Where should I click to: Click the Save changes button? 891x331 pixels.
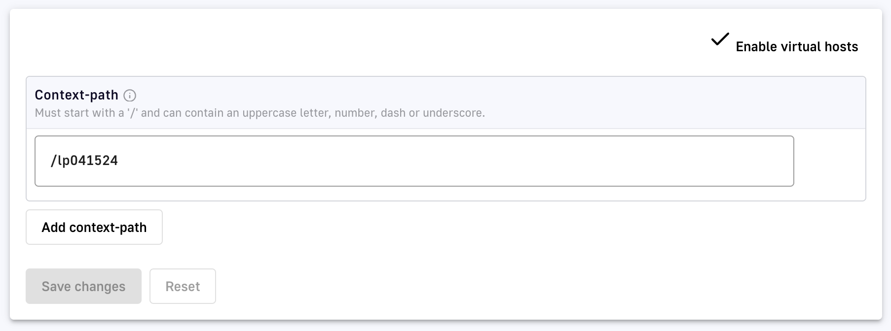(x=83, y=286)
